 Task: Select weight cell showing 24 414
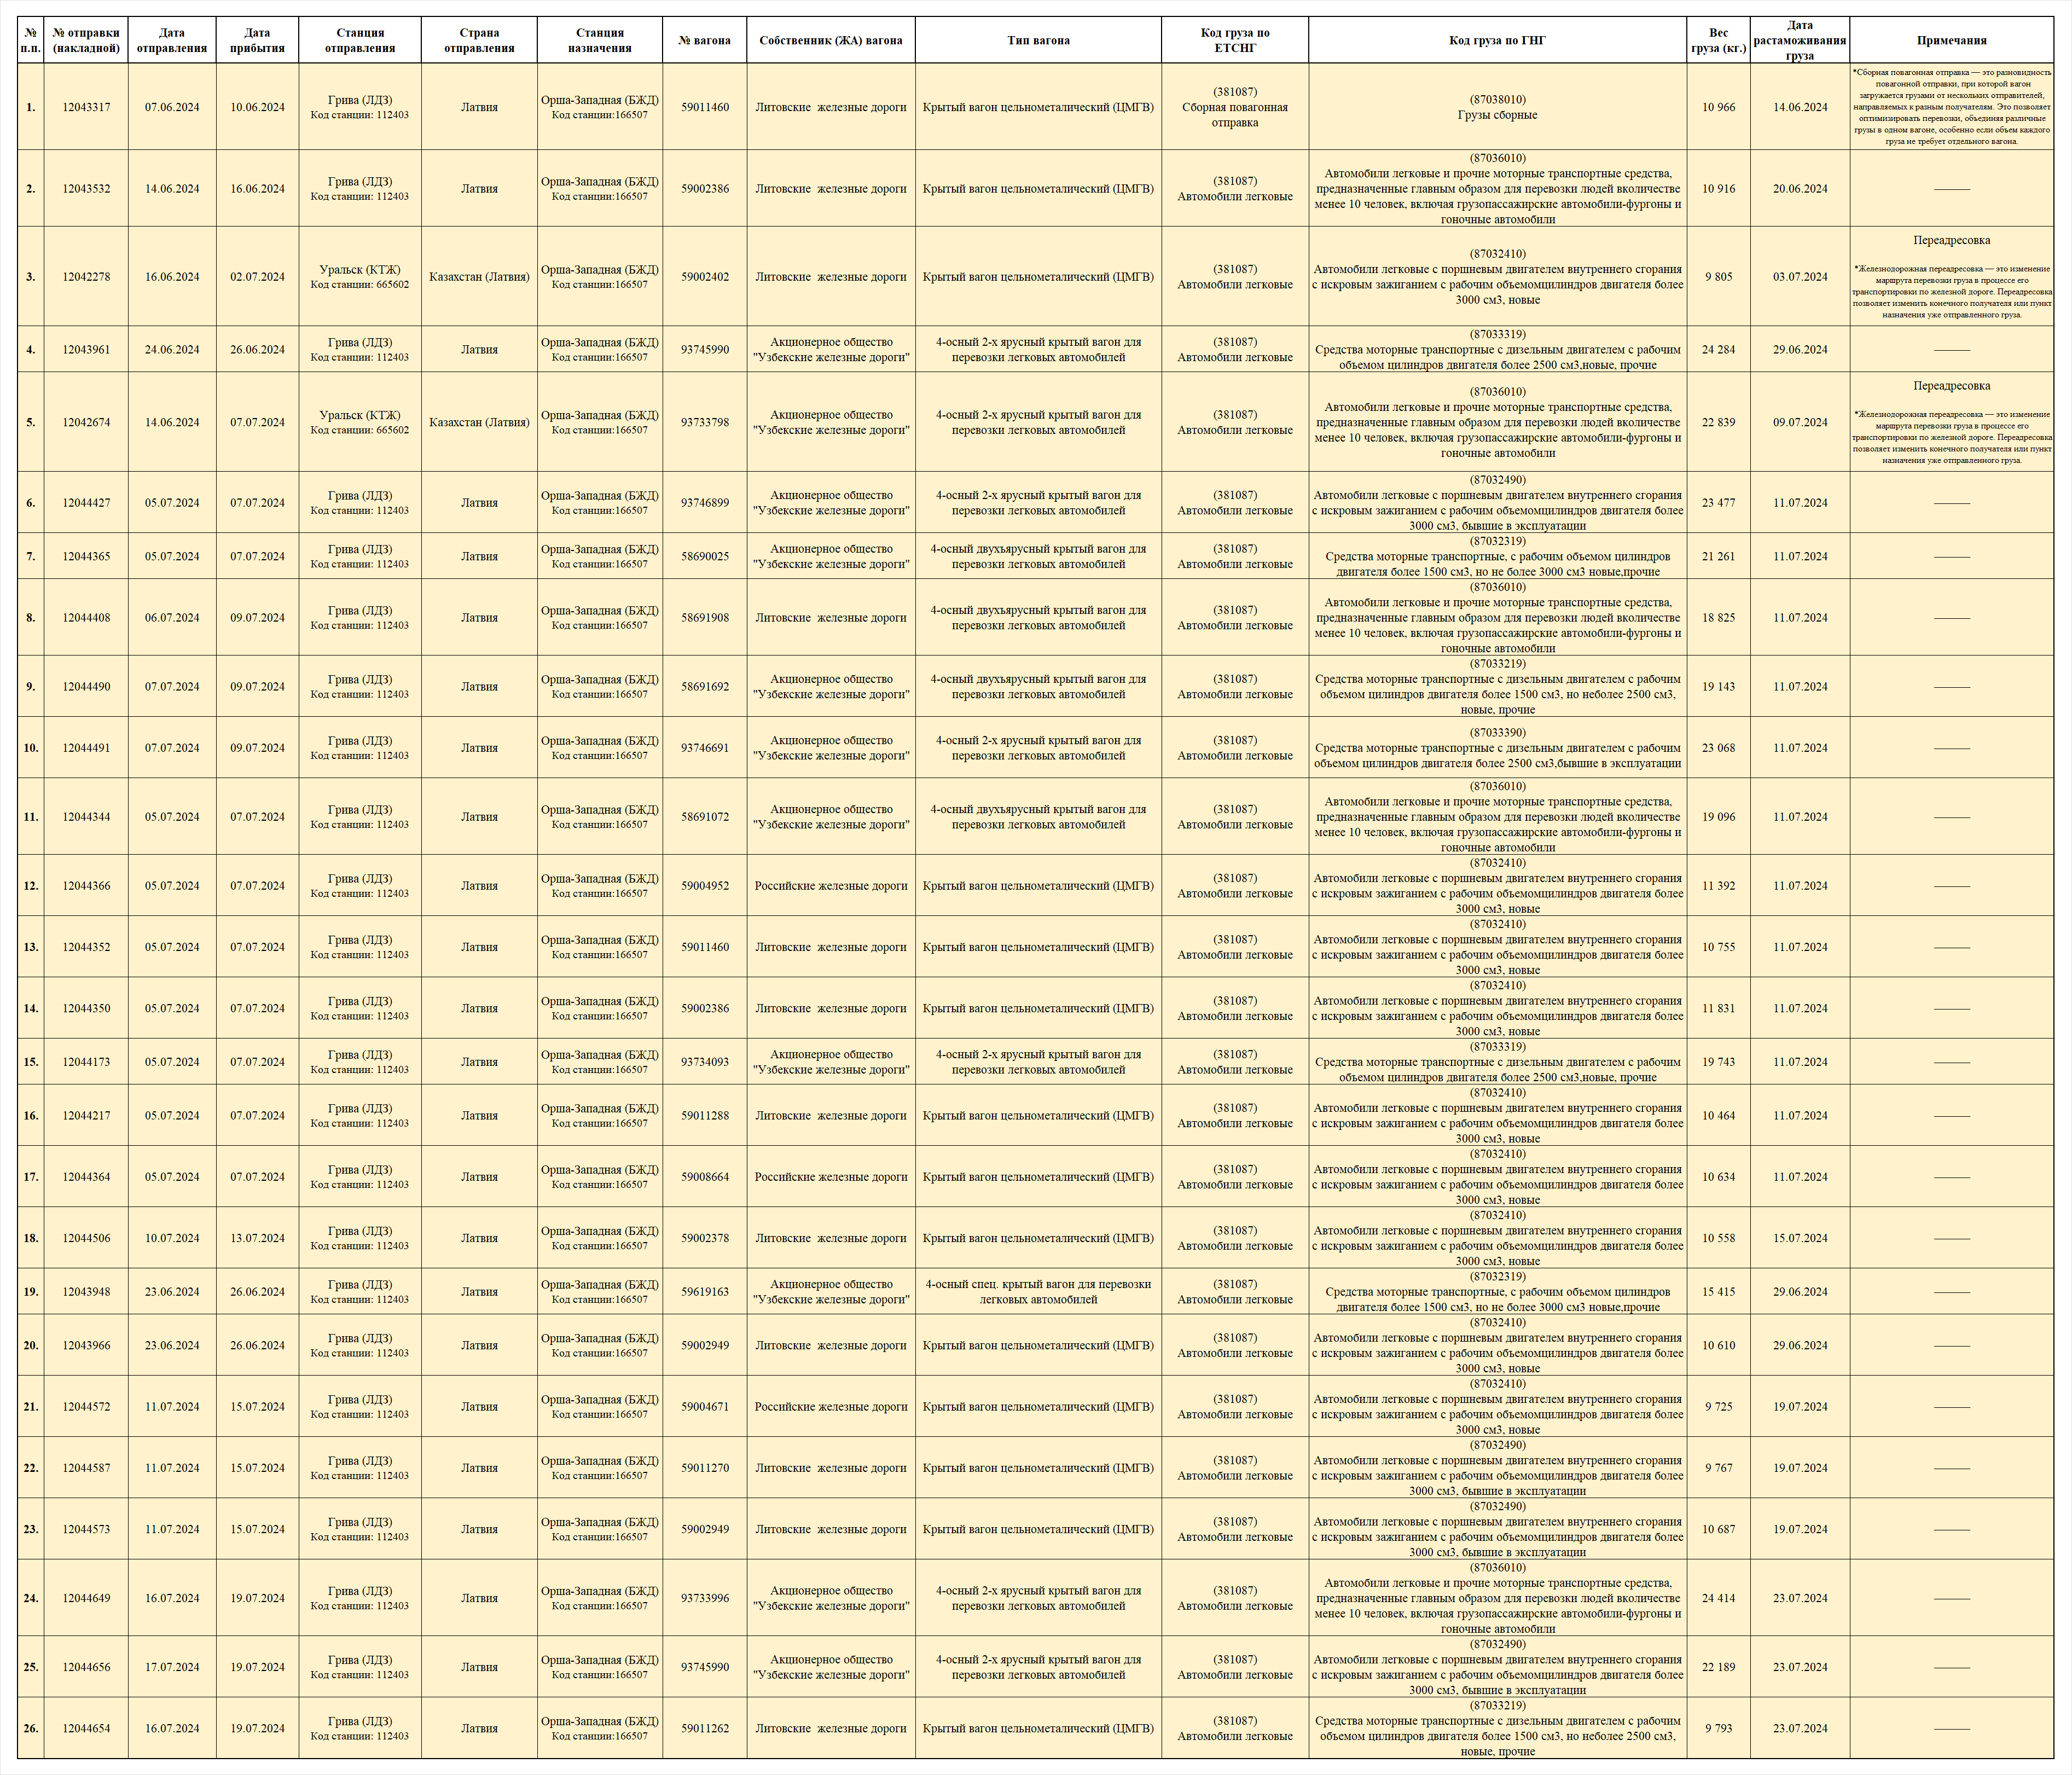1718,1598
